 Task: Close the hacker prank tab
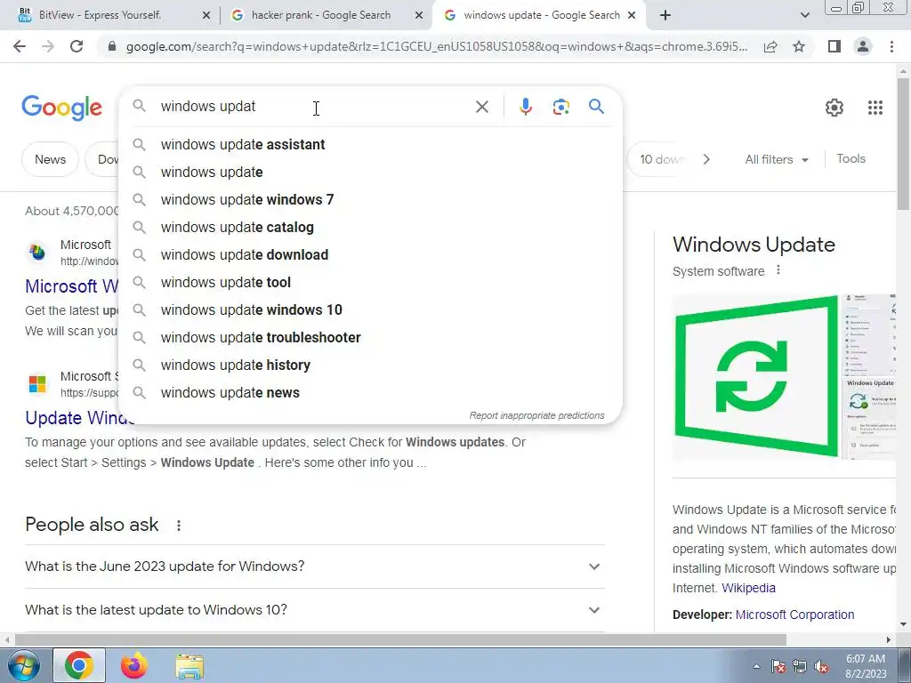click(x=419, y=16)
